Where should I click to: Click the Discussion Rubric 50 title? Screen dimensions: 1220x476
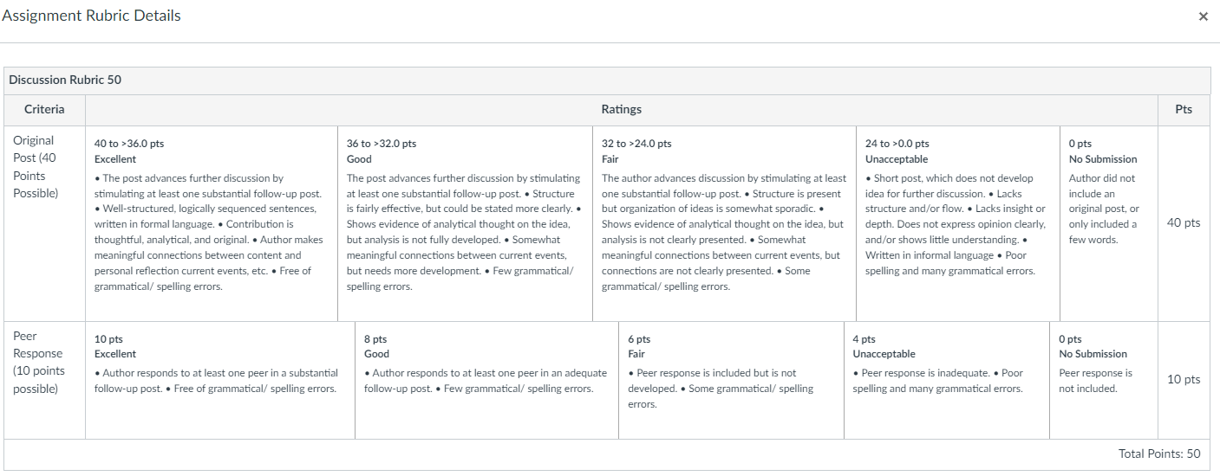click(x=65, y=80)
